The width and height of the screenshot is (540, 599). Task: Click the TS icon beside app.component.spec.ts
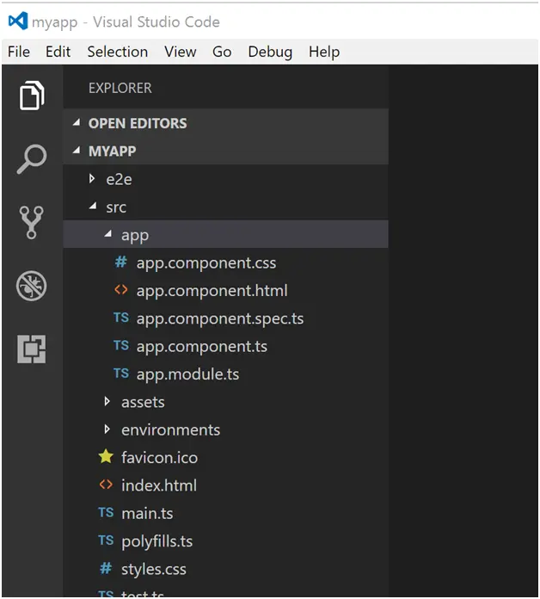pos(121,318)
